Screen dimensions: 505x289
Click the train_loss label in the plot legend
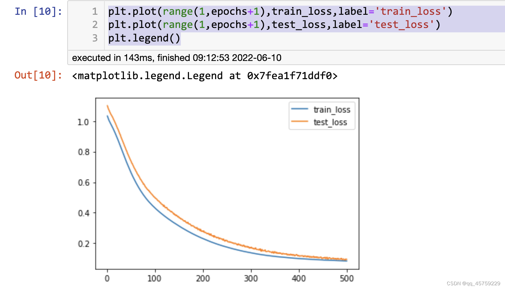click(332, 110)
